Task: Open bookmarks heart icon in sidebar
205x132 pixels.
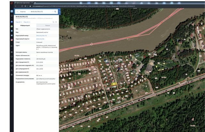Action: pyautogui.click(x=12, y=56)
